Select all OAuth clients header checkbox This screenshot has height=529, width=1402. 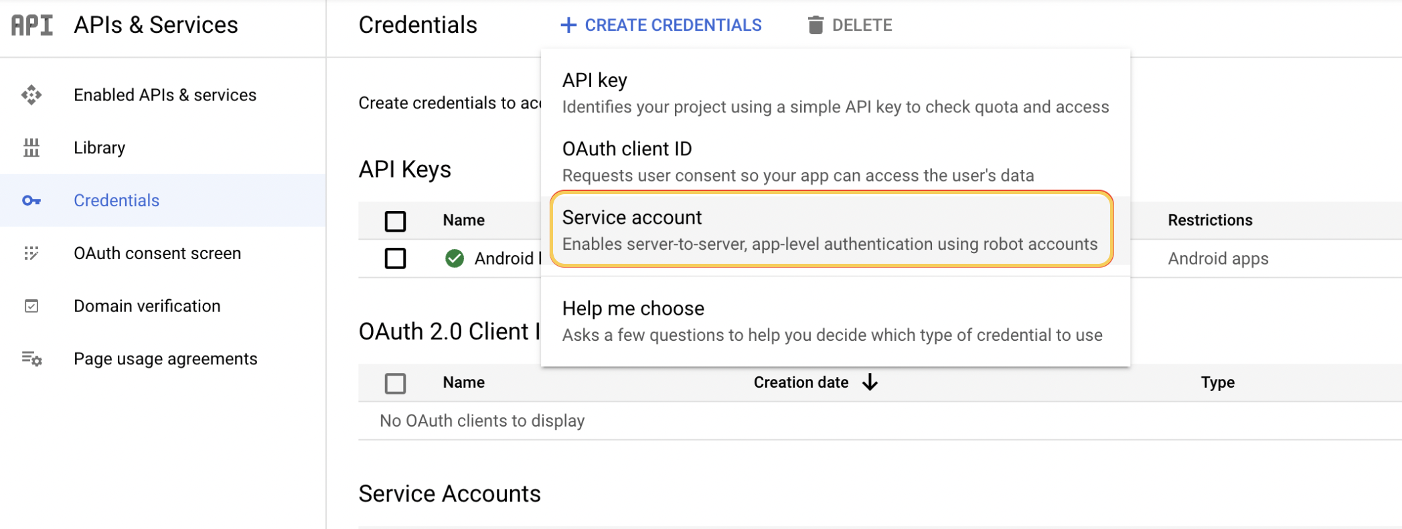[x=395, y=384]
